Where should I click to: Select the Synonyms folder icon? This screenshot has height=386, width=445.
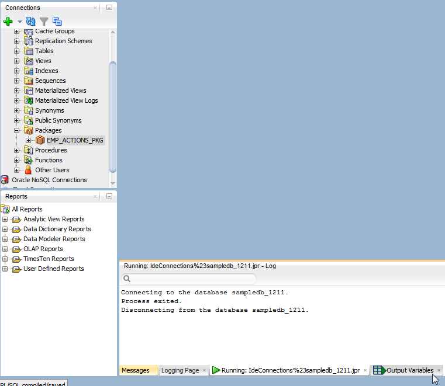click(x=29, y=110)
